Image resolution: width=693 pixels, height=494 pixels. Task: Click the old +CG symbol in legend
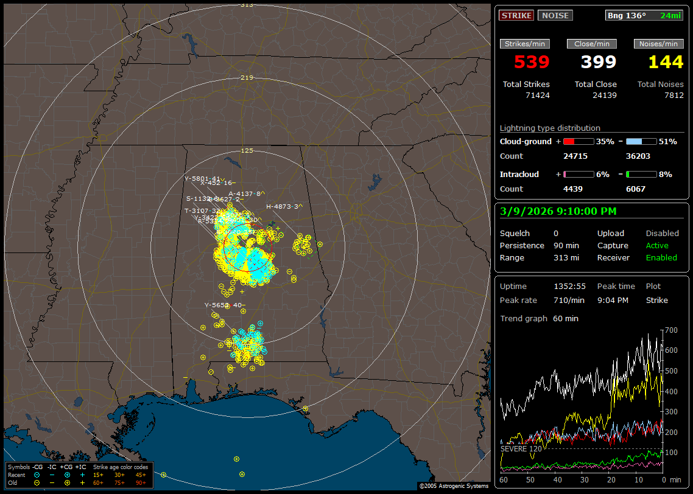(x=67, y=482)
